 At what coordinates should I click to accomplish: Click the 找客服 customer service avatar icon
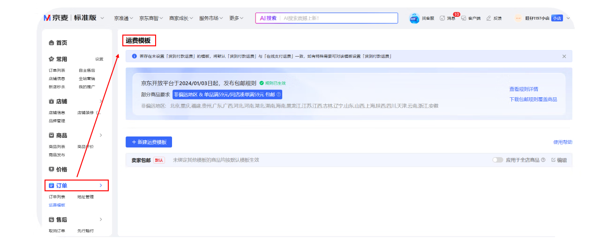(x=414, y=18)
